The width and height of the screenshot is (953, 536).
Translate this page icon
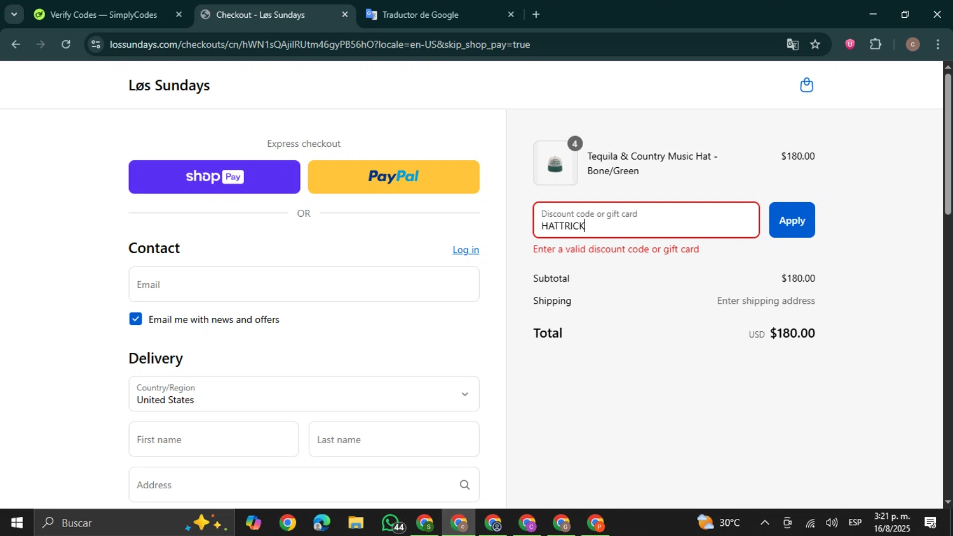click(x=792, y=45)
